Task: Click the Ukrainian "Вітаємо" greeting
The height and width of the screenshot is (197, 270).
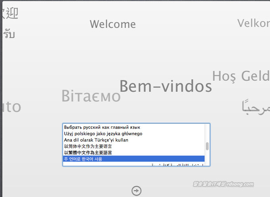Action: pyautogui.click(x=91, y=96)
